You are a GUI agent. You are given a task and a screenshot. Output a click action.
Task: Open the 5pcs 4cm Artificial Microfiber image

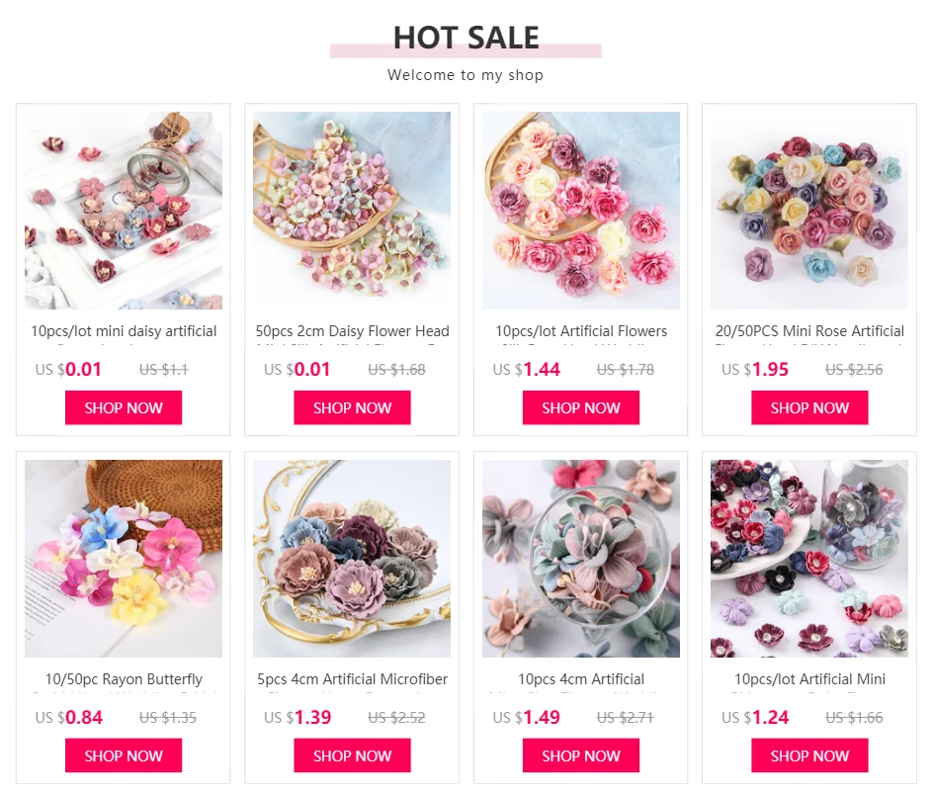[352, 559]
